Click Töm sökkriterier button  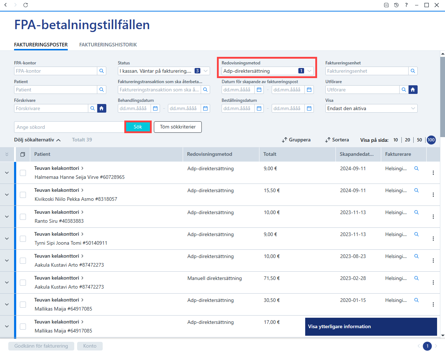tap(178, 127)
